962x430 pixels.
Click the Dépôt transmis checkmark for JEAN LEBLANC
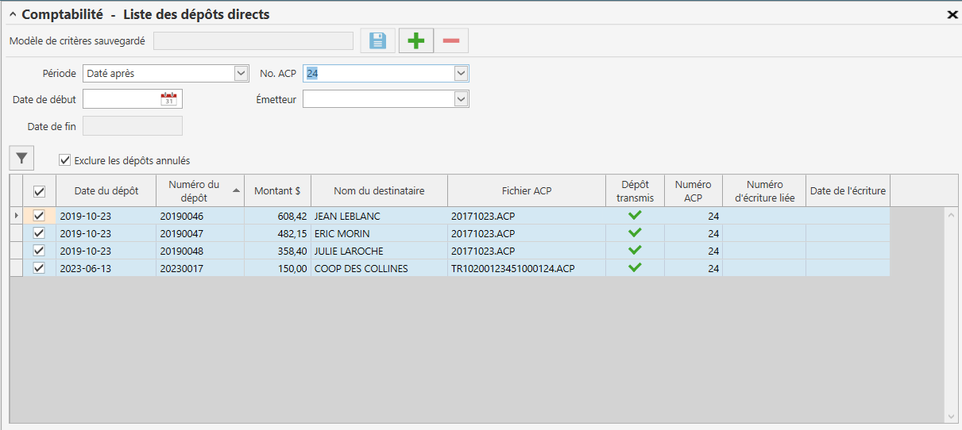tap(635, 215)
